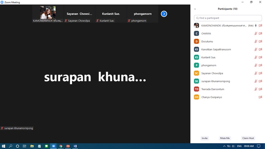This screenshot has height=149, width=265.
Task: Click phongamorn's muted microphone icon
Action: (256, 65)
